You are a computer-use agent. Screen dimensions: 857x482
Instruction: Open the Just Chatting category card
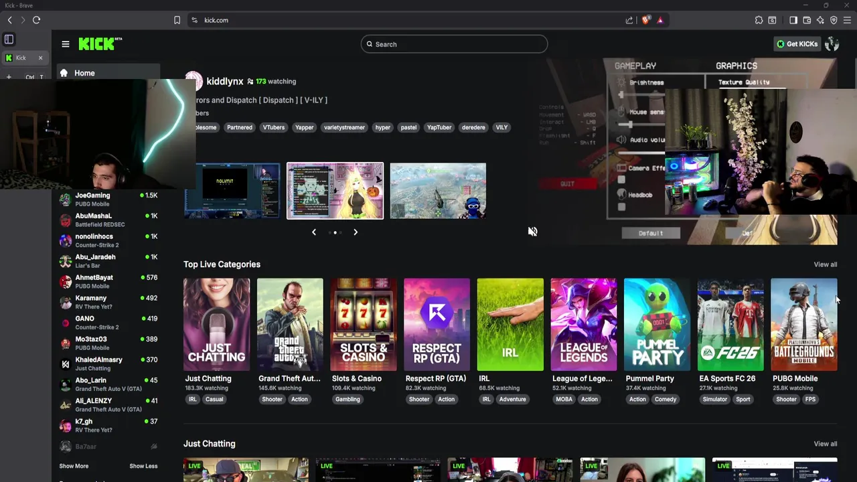pyautogui.click(x=216, y=325)
